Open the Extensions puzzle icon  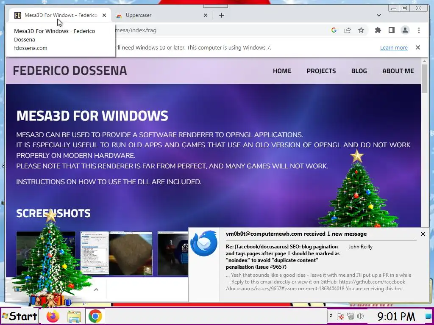coord(378,30)
